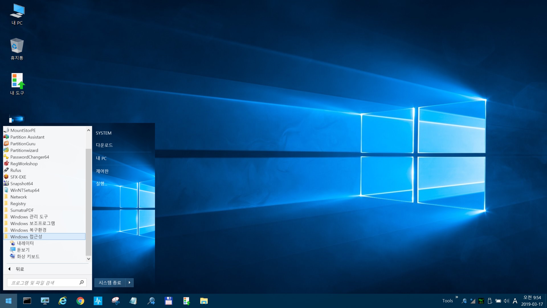Open command prompt from taskbar
Image resolution: width=547 pixels, height=308 pixels.
tap(27, 301)
